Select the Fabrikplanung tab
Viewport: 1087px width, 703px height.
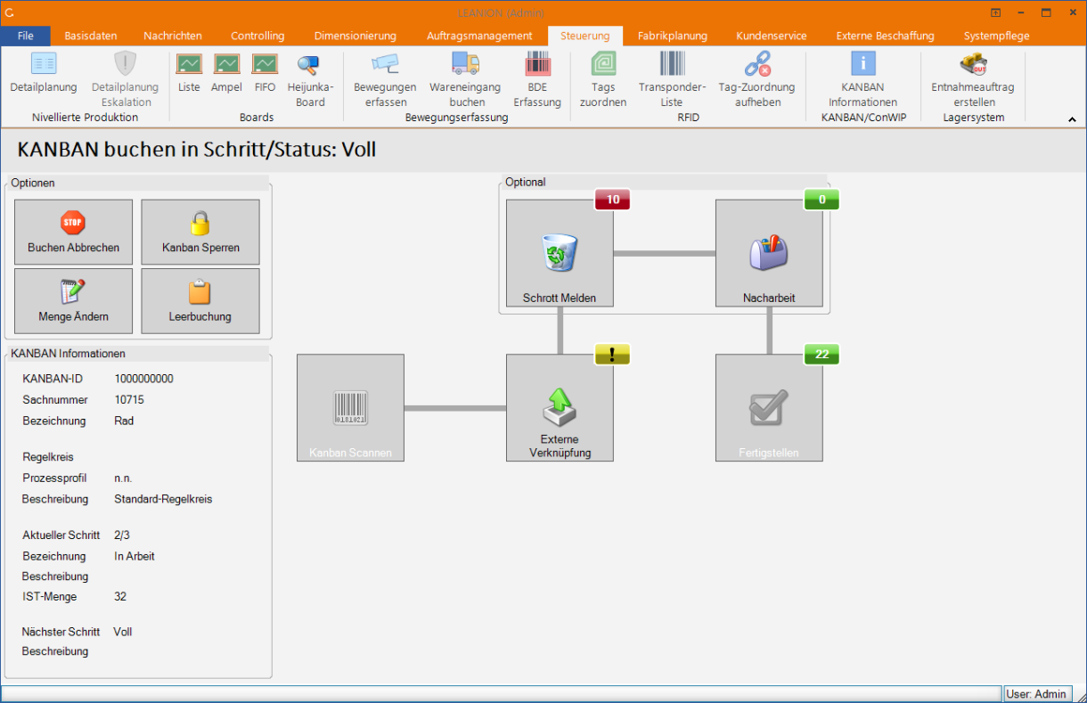[x=672, y=36]
